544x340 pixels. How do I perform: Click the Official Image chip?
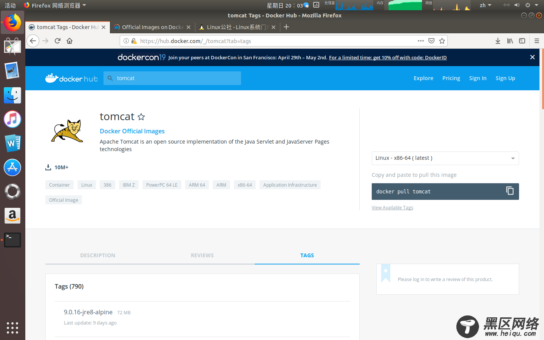tap(63, 200)
